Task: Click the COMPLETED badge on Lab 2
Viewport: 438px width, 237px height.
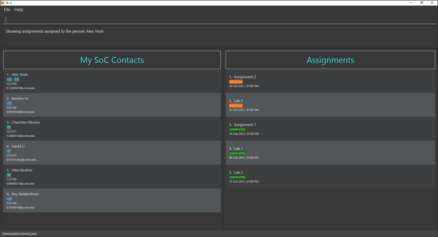Action: pyautogui.click(x=237, y=177)
